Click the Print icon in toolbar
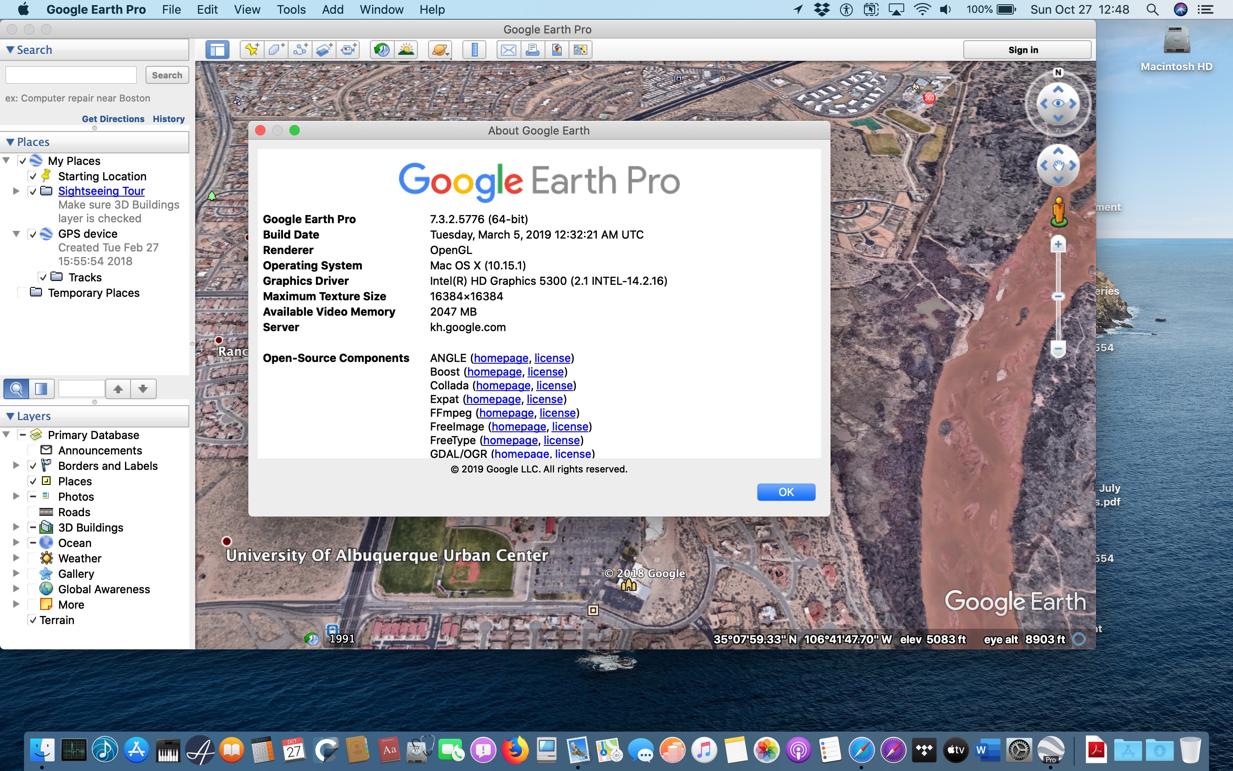 533,50
